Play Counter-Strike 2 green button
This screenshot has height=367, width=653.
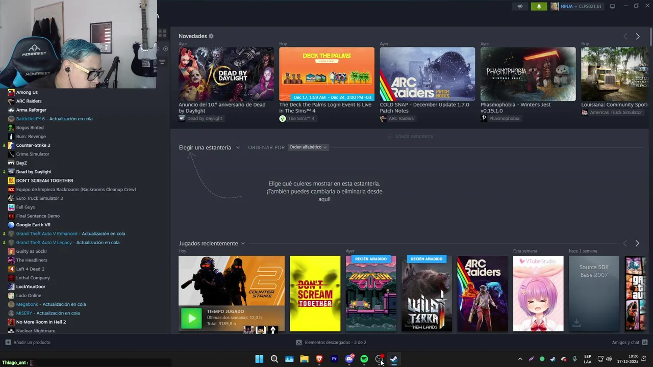(x=192, y=319)
